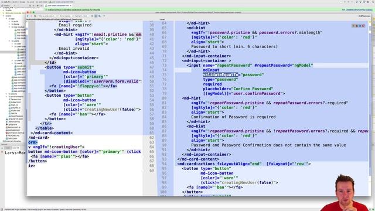Select styles.css in project tree

click(x=15, y=111)
